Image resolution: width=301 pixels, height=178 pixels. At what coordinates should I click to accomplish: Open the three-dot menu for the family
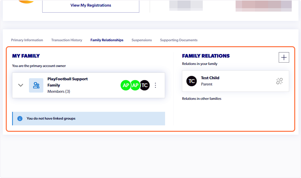[x=156, y=85]
